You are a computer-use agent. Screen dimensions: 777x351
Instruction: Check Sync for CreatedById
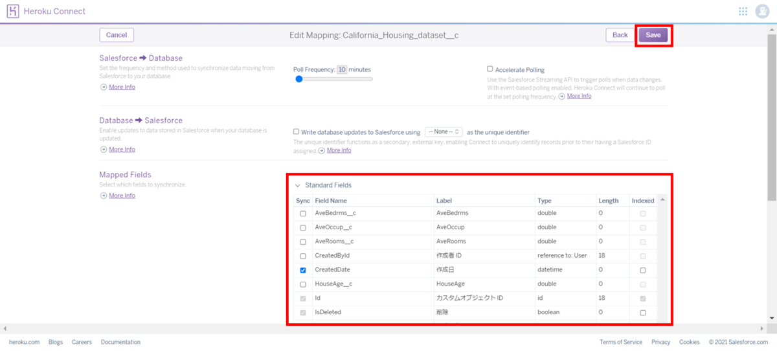[302, 256]
